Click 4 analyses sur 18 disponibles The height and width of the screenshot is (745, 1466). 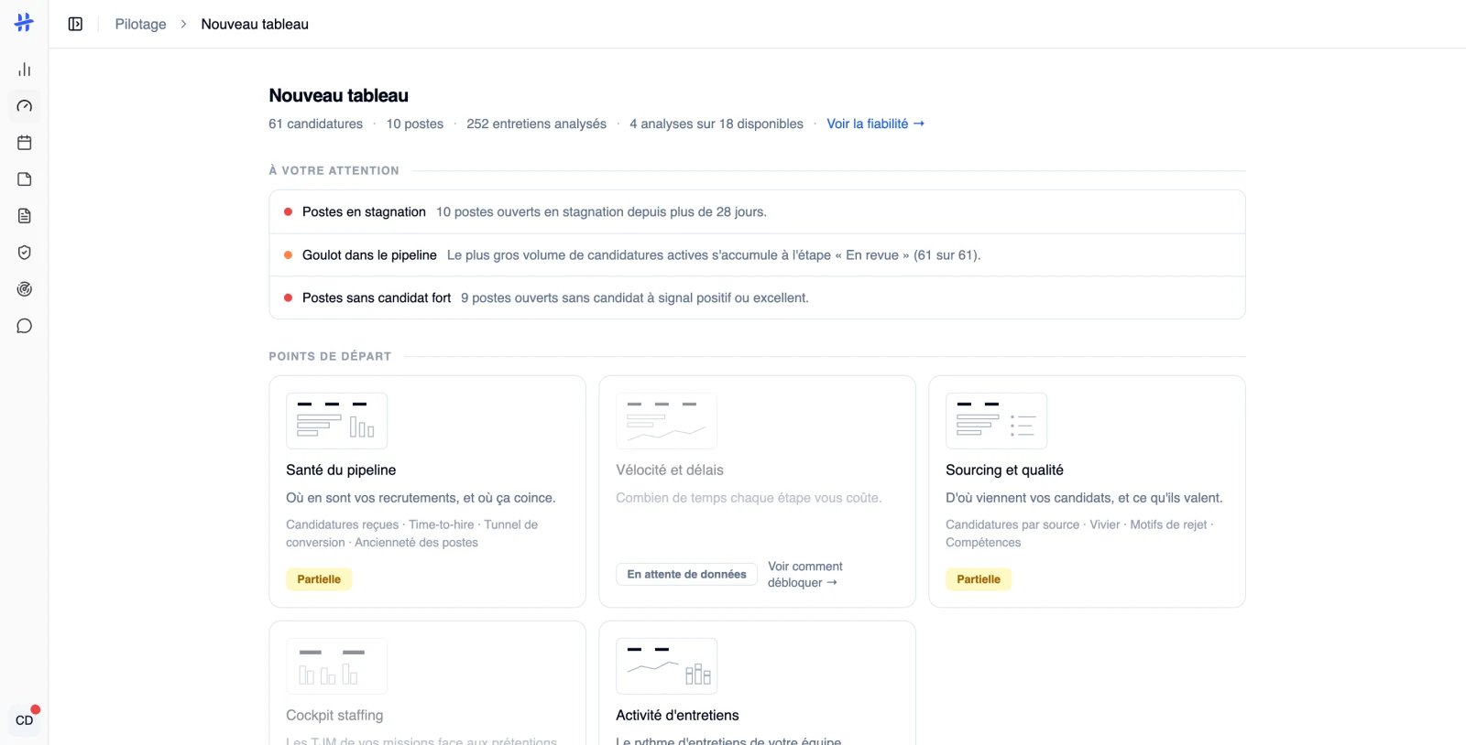pos(717,124)
